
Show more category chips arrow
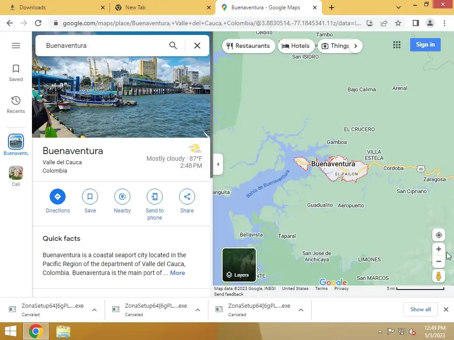(x=356, y=46)
